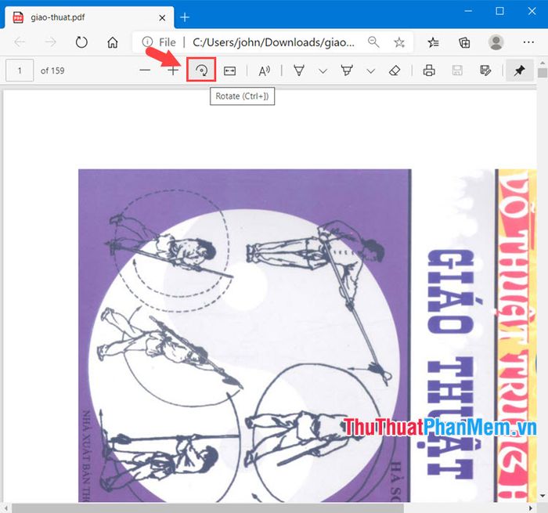This screenshot has width=548, height=513.
Task: Open the Draw tool options dropdown
Action: click(323, 71)
